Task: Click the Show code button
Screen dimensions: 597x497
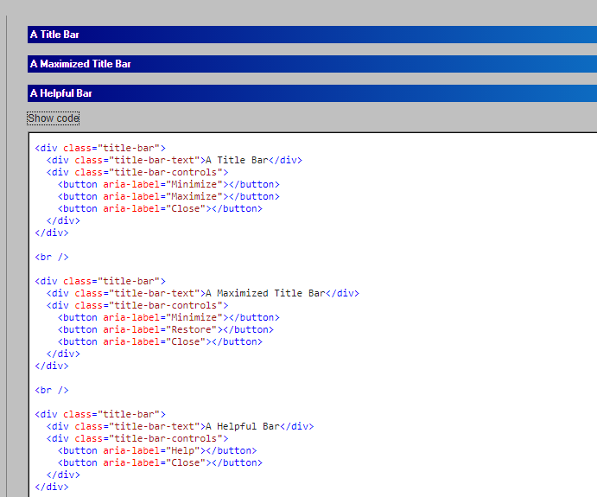Action: [54, 118]
